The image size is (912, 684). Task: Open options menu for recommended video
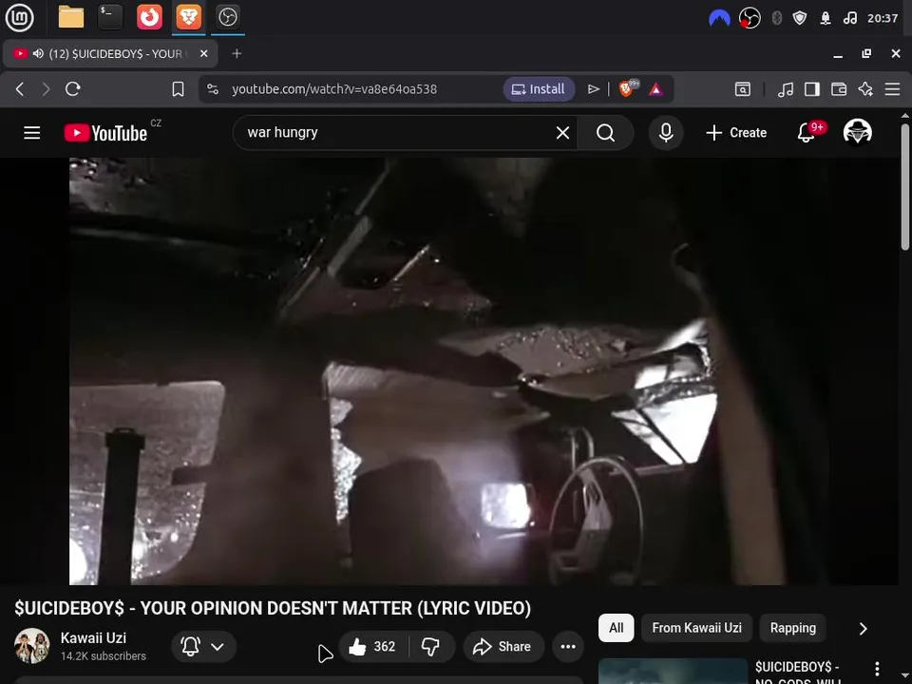tap(877, 669)
